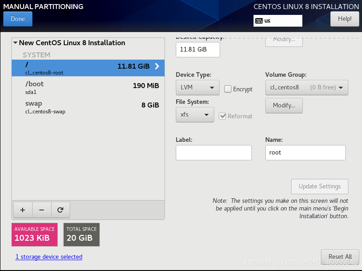Open the File System xfs dropdown

195,115
